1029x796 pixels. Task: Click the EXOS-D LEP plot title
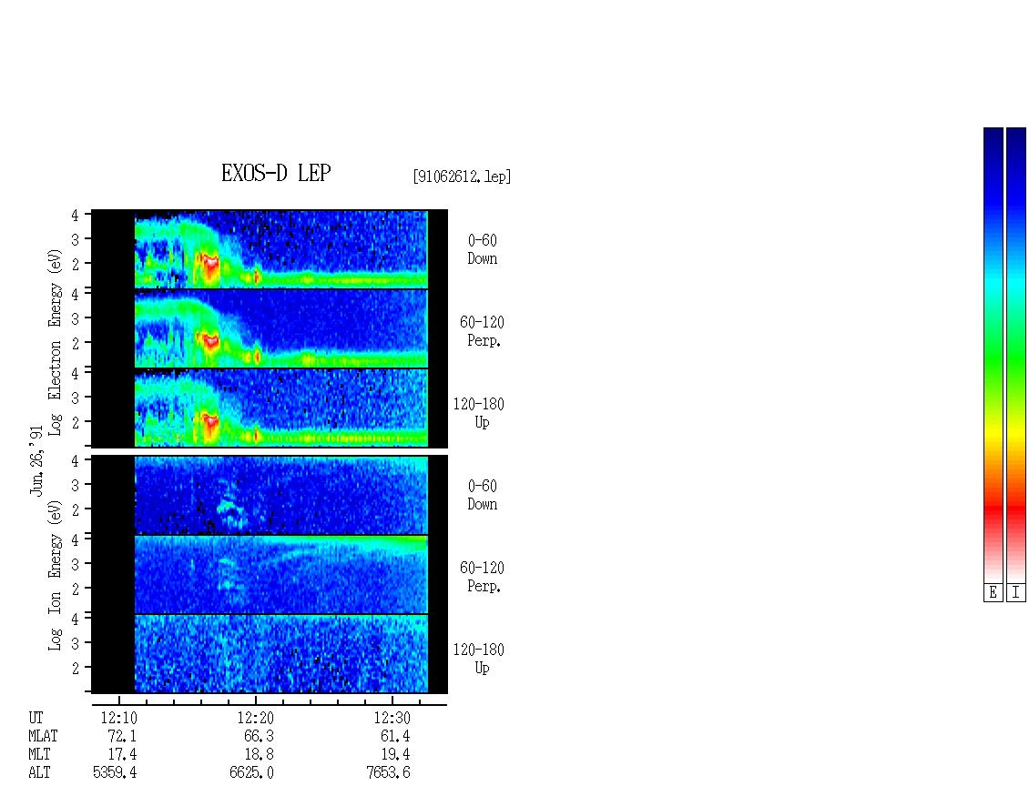[276, 173]
